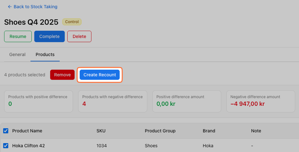Click the Positive difference amount card
299x152 pixels.
[186, 101]
